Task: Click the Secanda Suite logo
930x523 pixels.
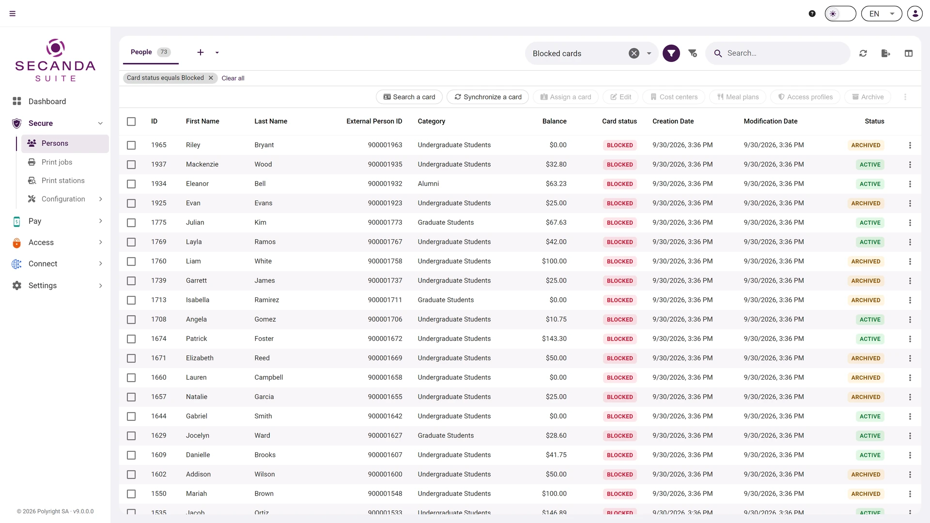Action: point(55,61)
